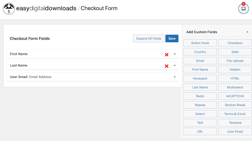Add a Select field
Viewport: 252px width, 141px height.
[x=200, y=114]
